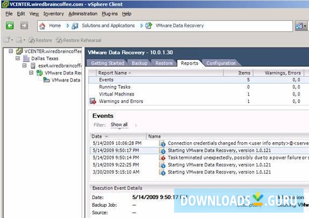Click the Restore toolbar button

coord(40,40)
